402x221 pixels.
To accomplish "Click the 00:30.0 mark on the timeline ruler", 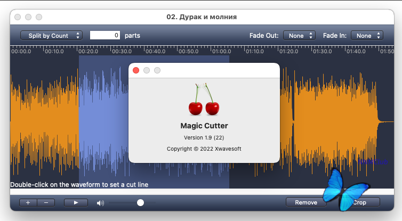I will click(122, 51).
